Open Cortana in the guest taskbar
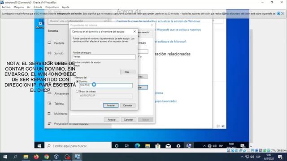The image size is (287, 161). (x=117, y=146)
